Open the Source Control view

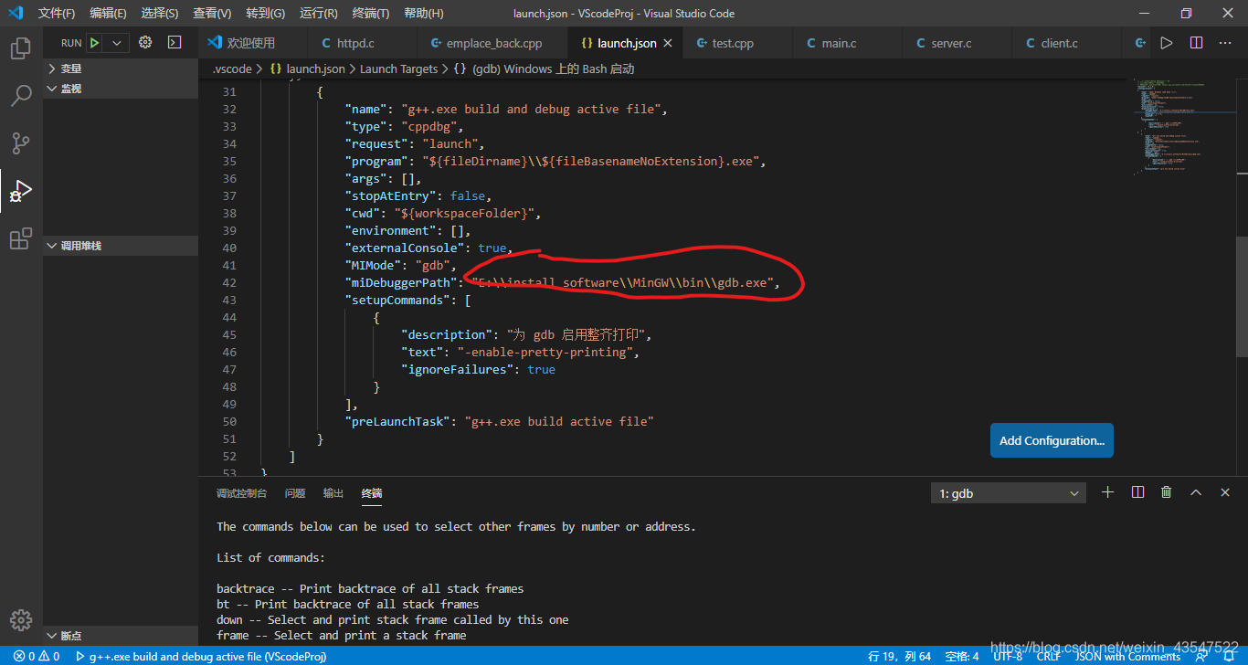pyautogui.click(x=20, y=143)
